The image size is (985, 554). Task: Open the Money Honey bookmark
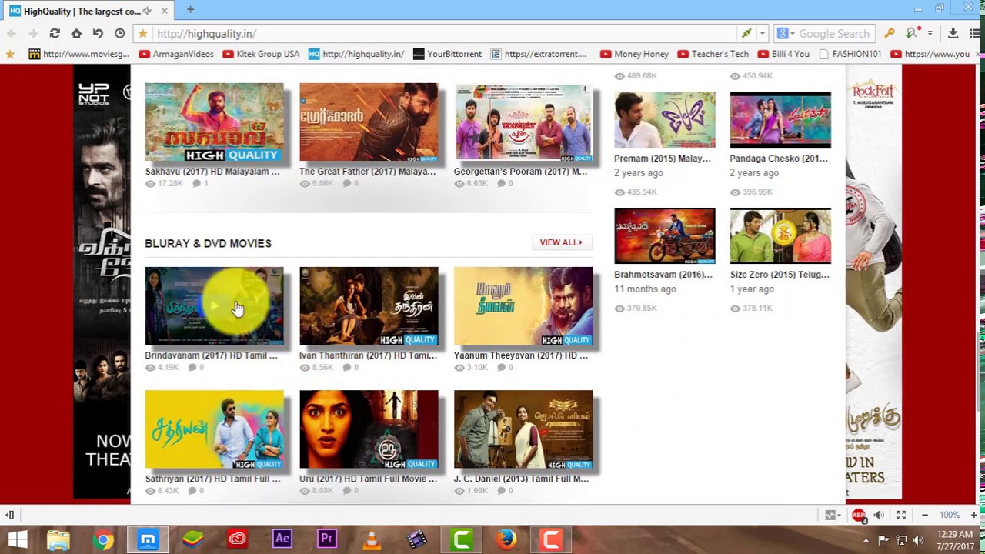(634, 54)
